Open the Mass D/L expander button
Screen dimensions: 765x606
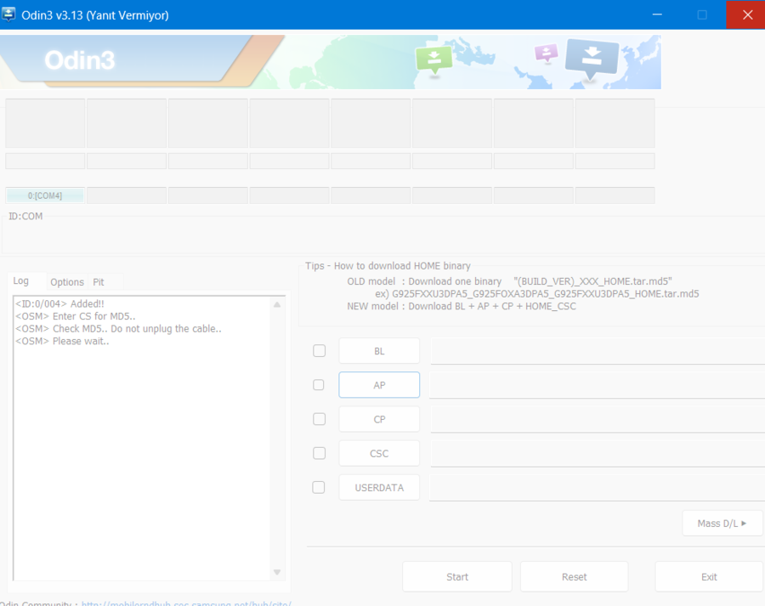(722, 523)
